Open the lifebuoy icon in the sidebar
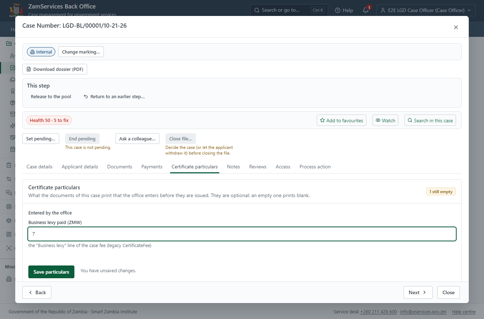484x319 pixels. [9, 207]
